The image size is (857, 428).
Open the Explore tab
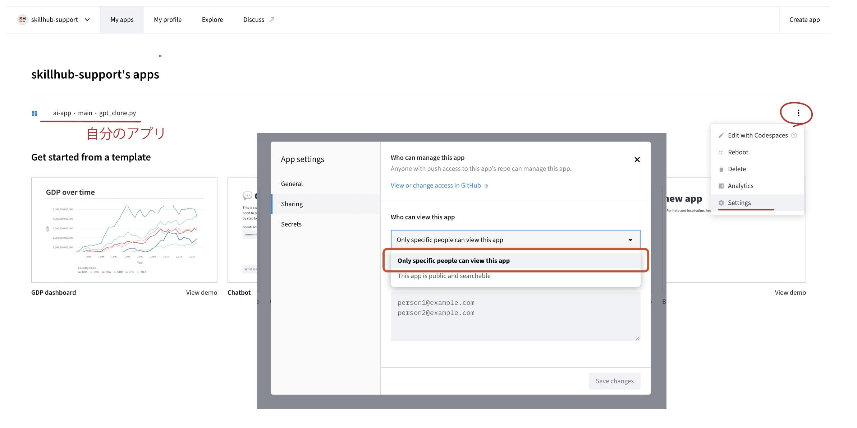click(x=212, y=20)
